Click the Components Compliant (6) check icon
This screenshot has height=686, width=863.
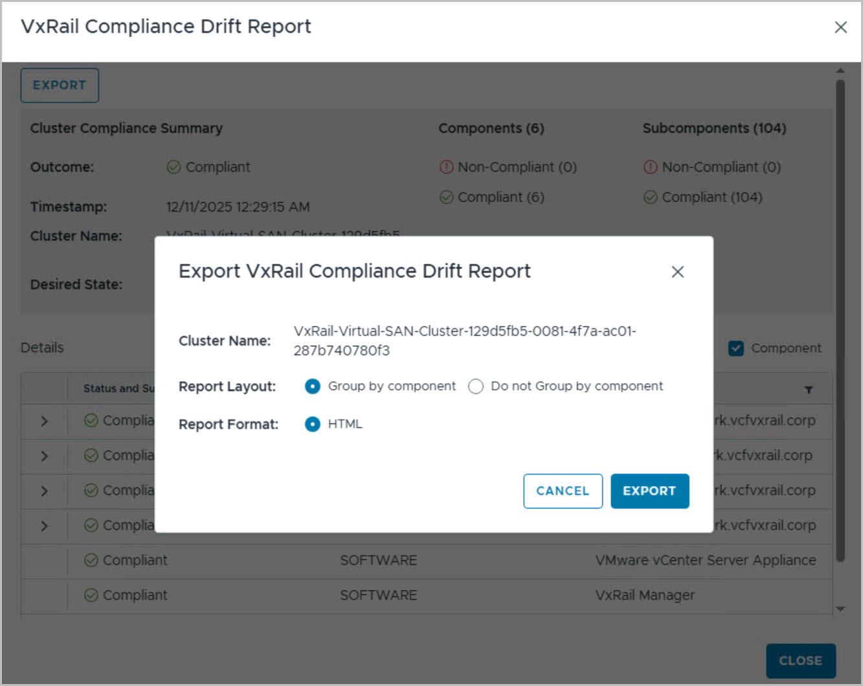coord(446,197)
